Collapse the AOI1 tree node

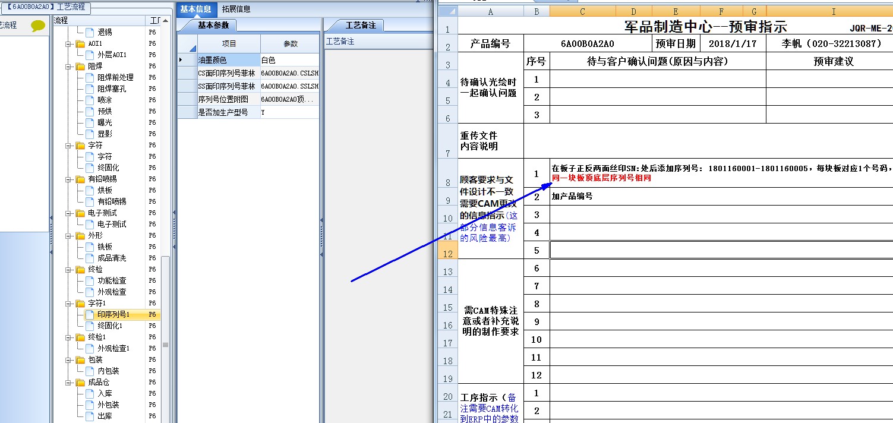[69, 44]
